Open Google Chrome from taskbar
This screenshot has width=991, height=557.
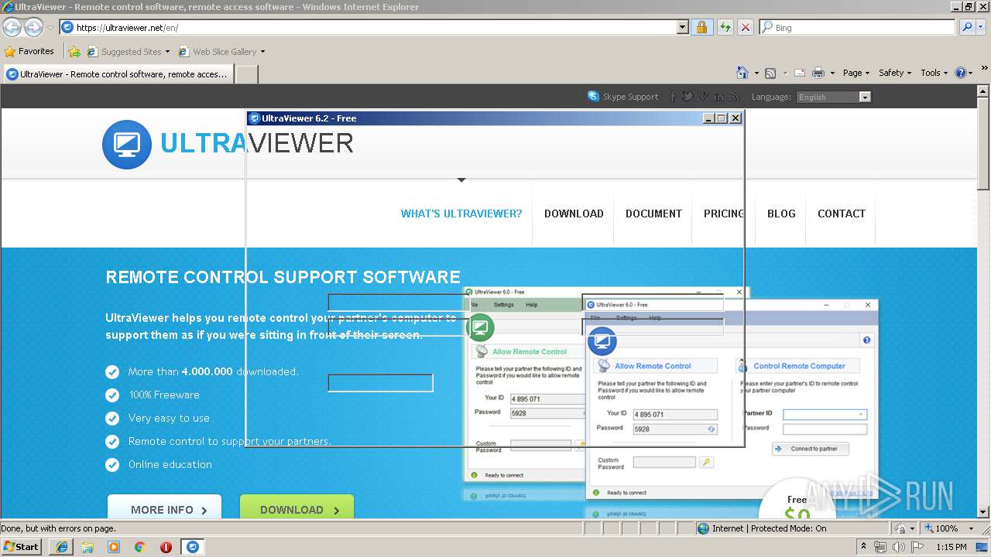click(140, 547)
